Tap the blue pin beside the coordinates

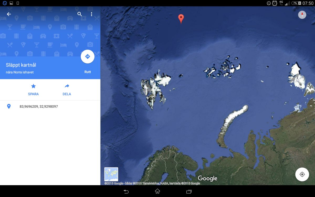pyautogui.click(x=9, y=106)
